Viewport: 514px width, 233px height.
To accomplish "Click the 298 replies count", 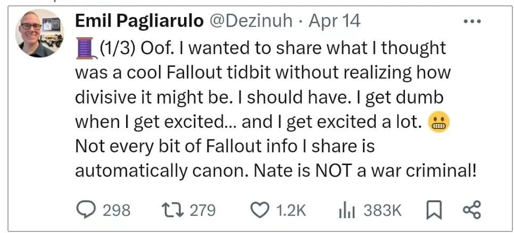I will 116,211.
